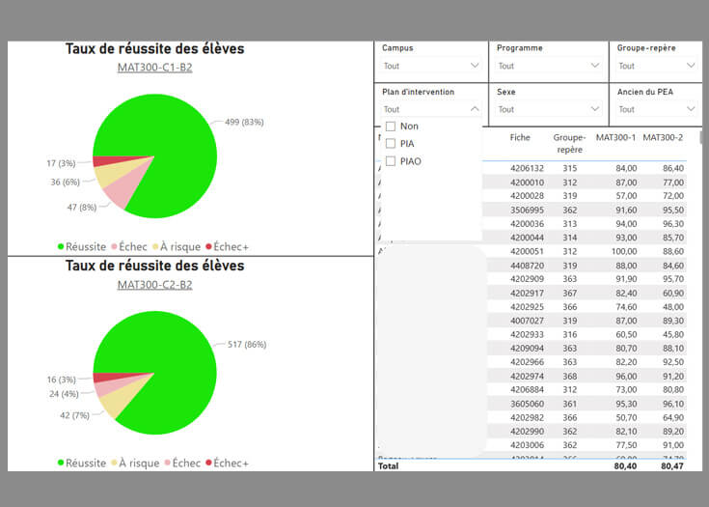Sort table by the Fiche column header
This screenshot has height=507, width=709.
[520, 137]
